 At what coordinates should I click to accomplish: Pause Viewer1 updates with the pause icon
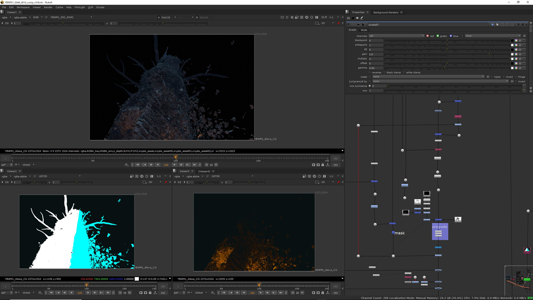click(x=317, y=17)
